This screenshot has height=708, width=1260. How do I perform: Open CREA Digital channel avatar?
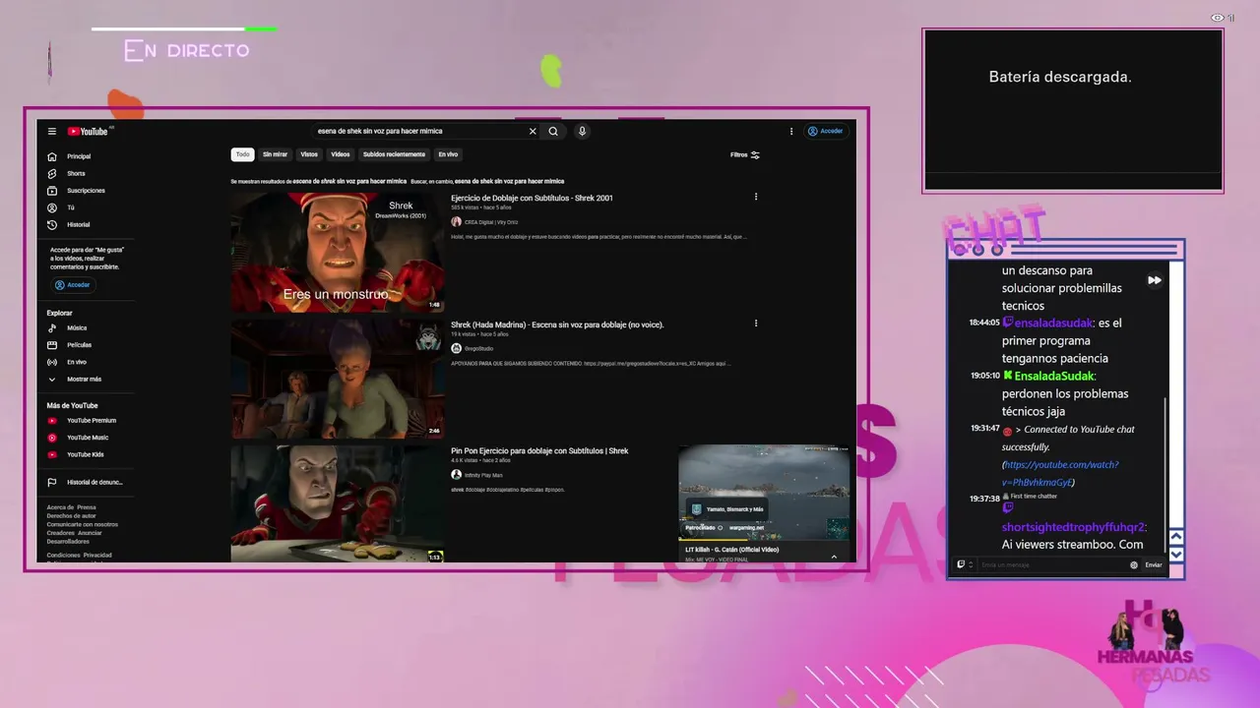(456, 222)
